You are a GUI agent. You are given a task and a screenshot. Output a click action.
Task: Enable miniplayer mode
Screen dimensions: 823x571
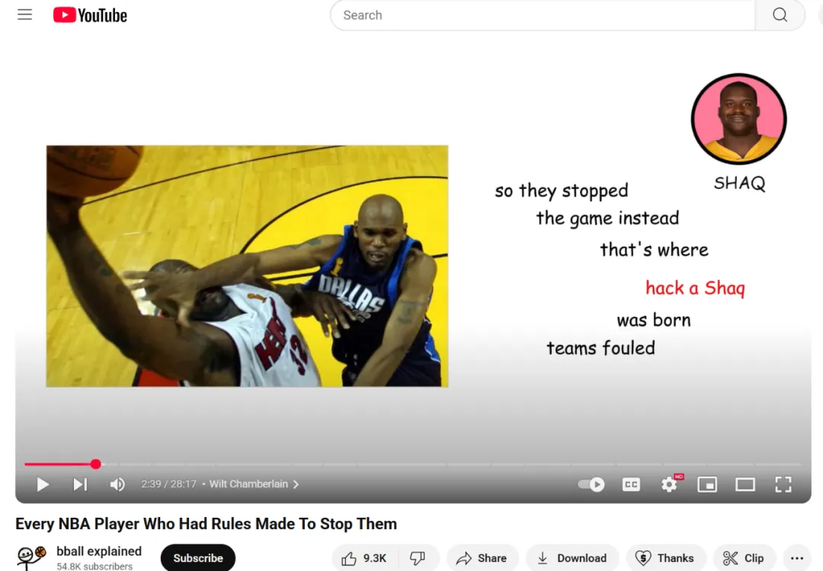tap(707, 484)
